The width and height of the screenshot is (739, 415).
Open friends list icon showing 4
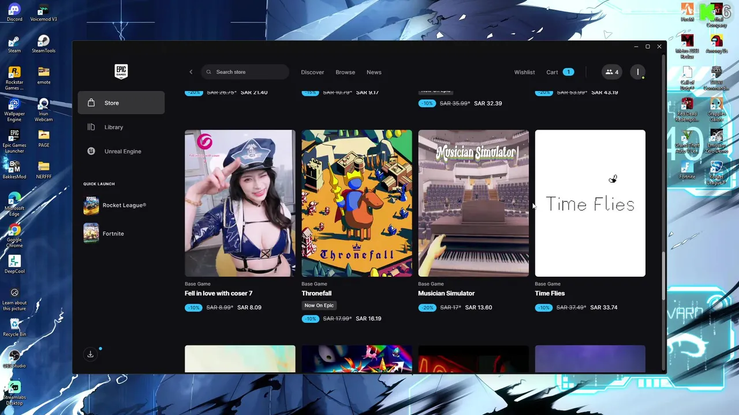click(612, 72)
